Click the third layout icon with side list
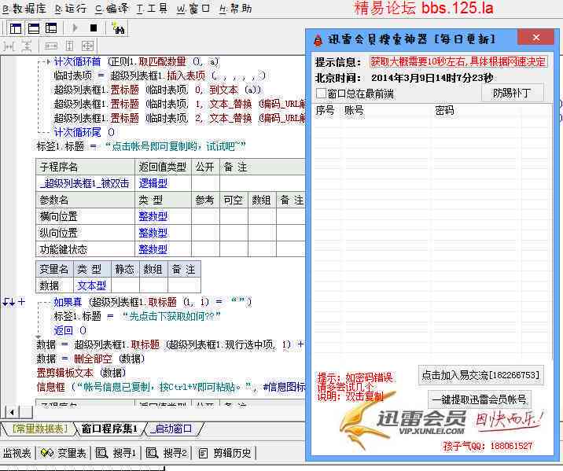 pyautogui.click(x=51, y=28)
